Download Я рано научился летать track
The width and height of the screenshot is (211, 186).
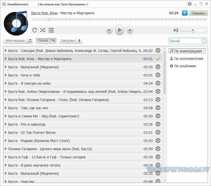coord(158,165)
